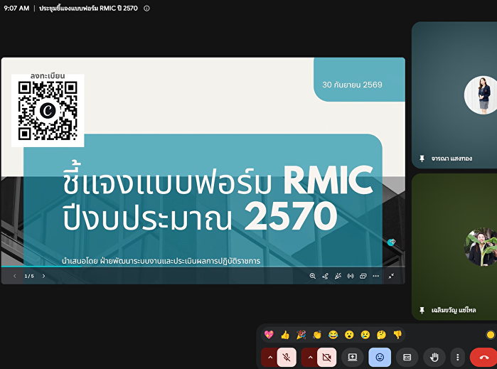Image resolution: width=497 pixels, height=369 pixels.
Task: Go to previous slide
Action: (x=15, y=276)
